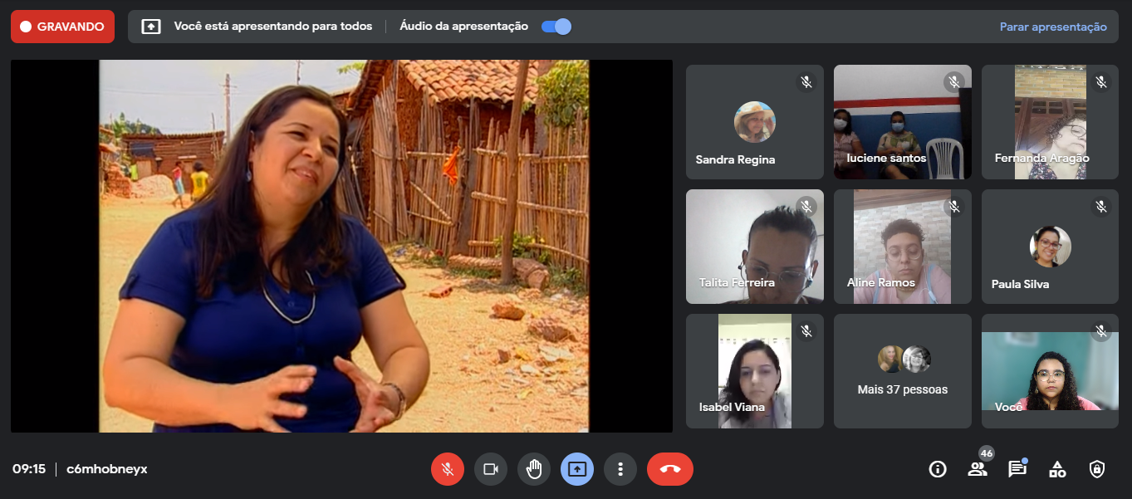Click Parar apresentação link
Image resolution: width=1132 pixels, height=499 pixels.
[x=1052, y=27]
